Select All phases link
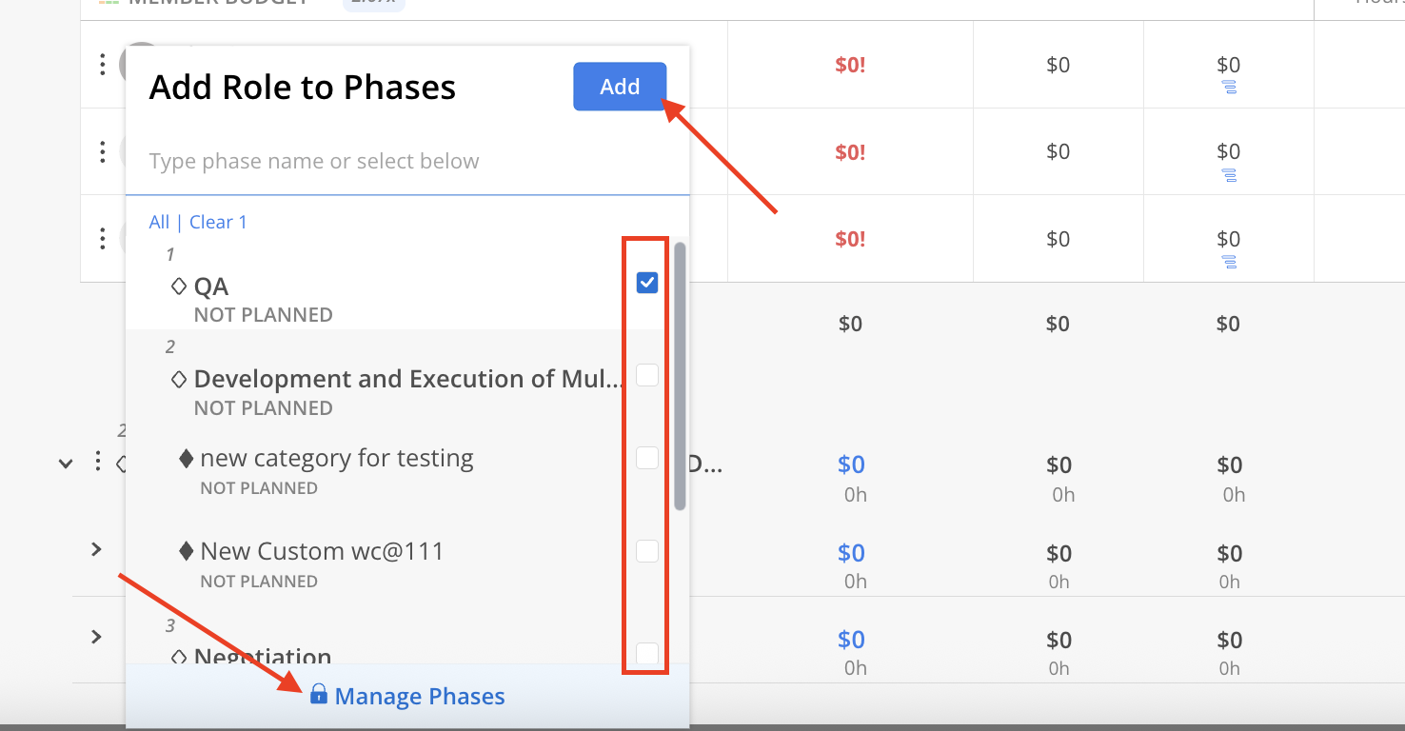Image resolution: width=1405 pixels, height=731 pixels. (159, 222)
